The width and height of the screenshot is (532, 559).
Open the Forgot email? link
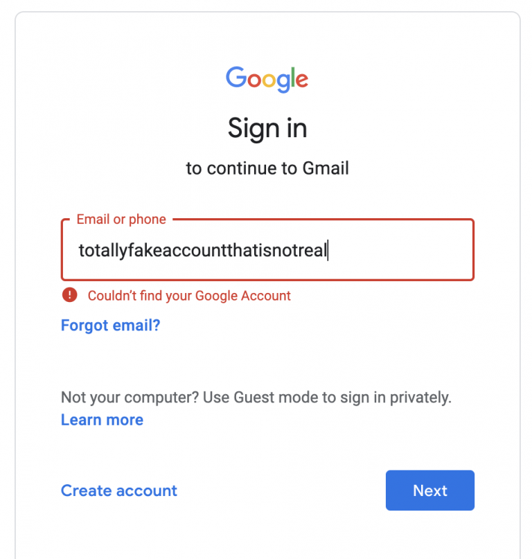tap(110, 325)
